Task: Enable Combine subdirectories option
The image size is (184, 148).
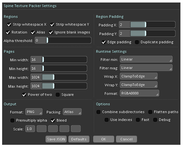Action: [x=98, y=112]
